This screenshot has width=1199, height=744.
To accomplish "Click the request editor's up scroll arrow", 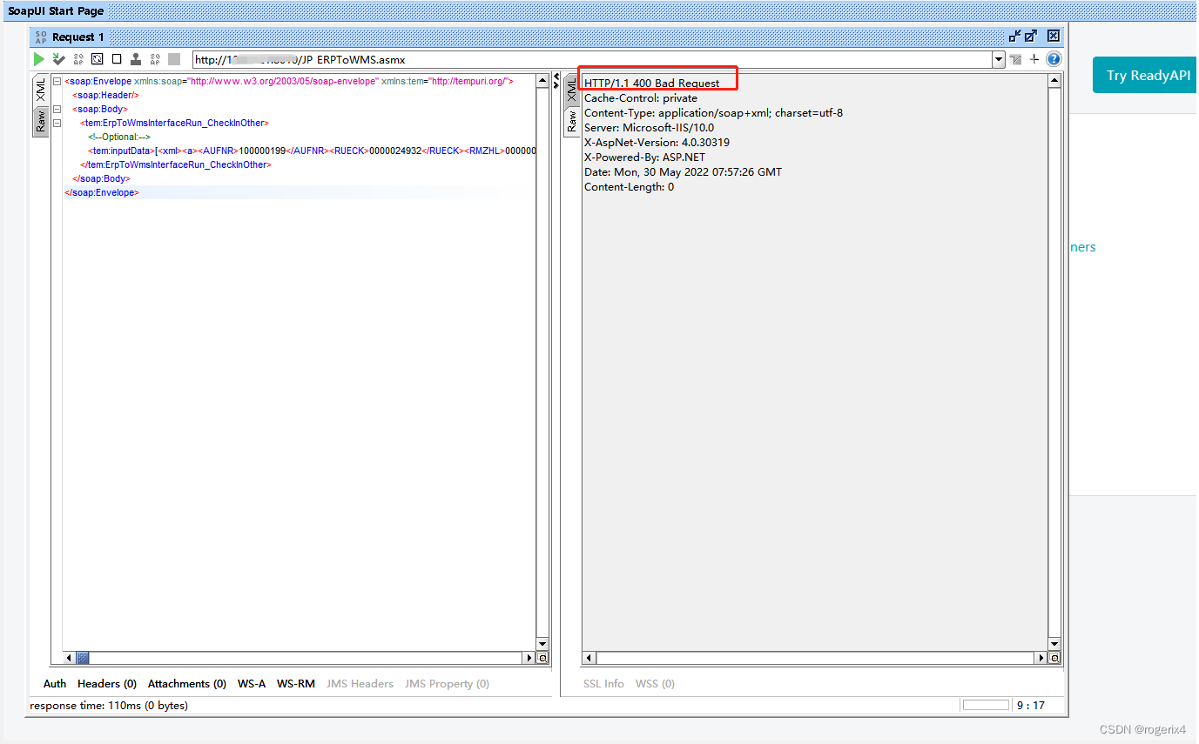I will [542, 81].
